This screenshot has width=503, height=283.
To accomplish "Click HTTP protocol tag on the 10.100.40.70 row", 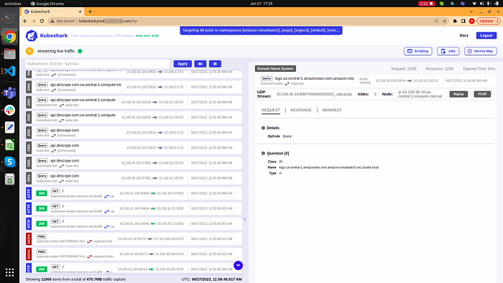I will coord(29,193).
